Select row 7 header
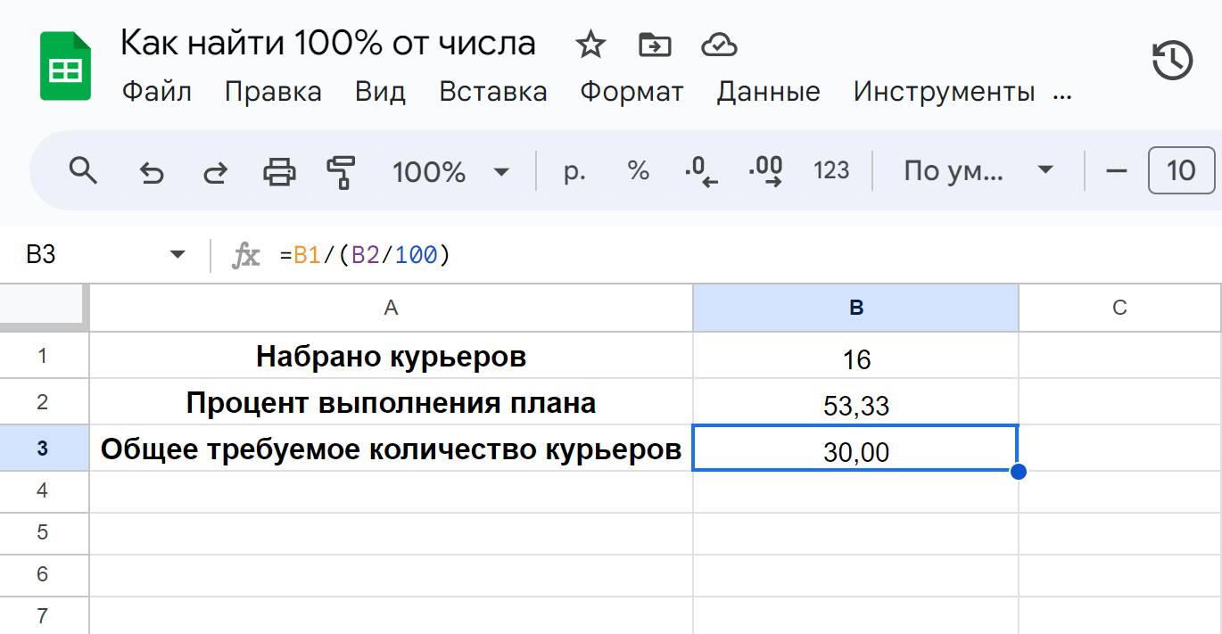The height and width of the screenshot is (634, 1222). [x=42, y=616]
